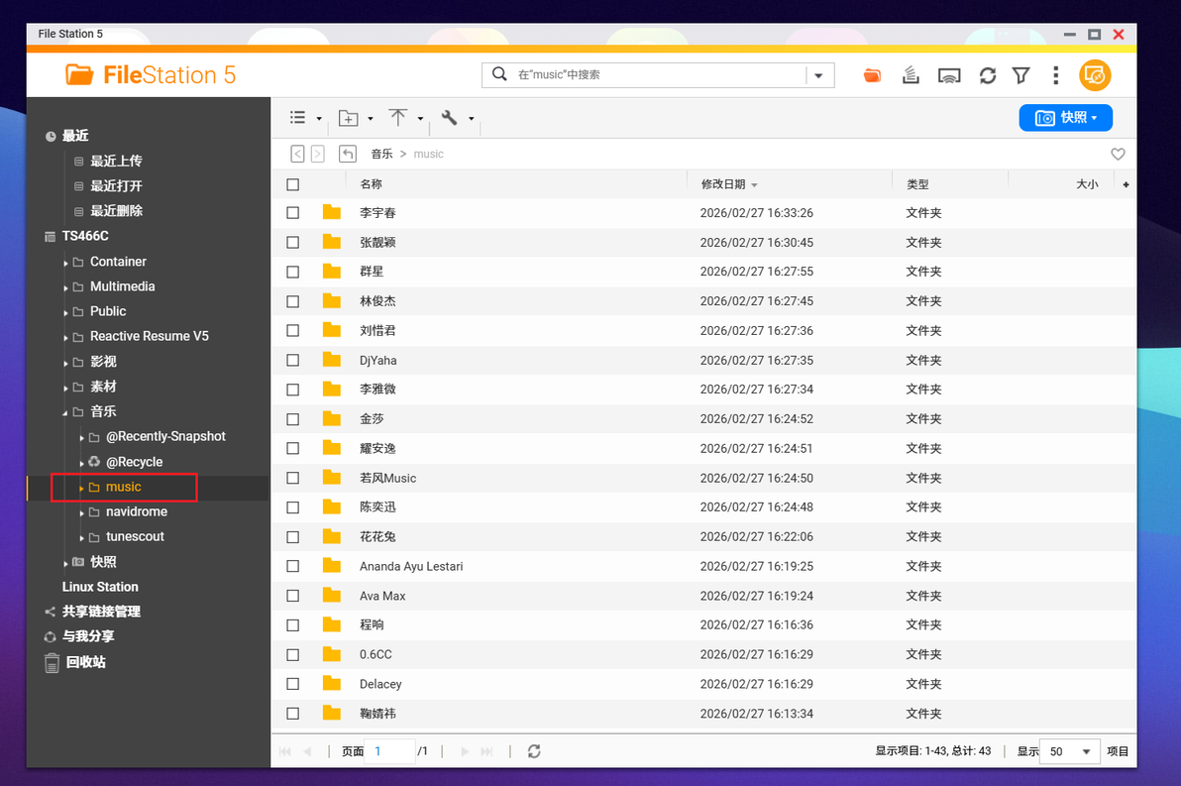Image resolution: width=1181 pixels, height=786 pixels.
Task: Select 最近上传 in sidebar
Action: tap(116, 161)
